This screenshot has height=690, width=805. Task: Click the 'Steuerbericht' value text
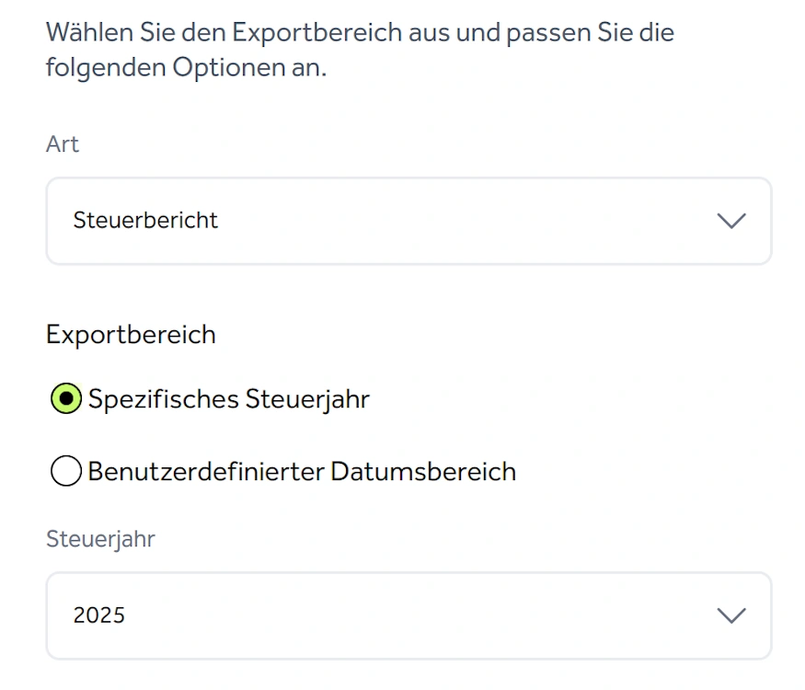pyautogui.click(x=145, y=220)
